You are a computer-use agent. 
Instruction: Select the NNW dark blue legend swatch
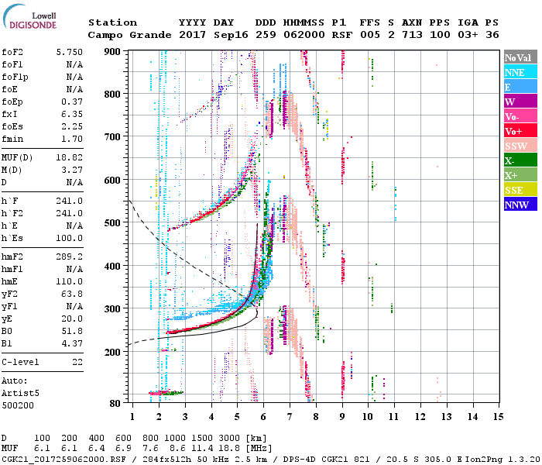click(520, 204)
